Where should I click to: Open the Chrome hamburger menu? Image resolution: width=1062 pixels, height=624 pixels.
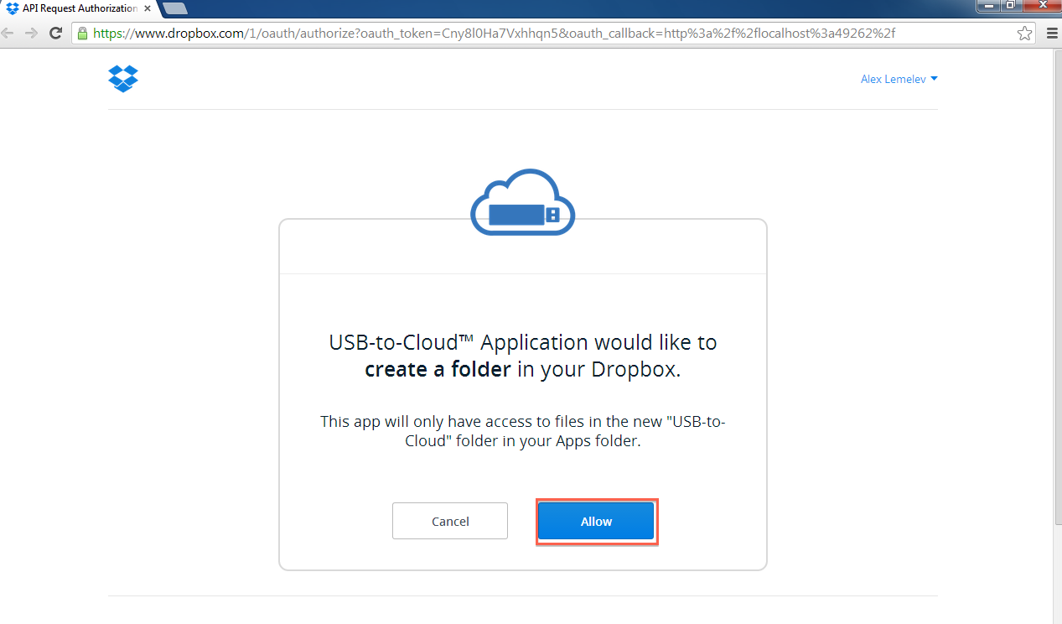point(1052,34)
